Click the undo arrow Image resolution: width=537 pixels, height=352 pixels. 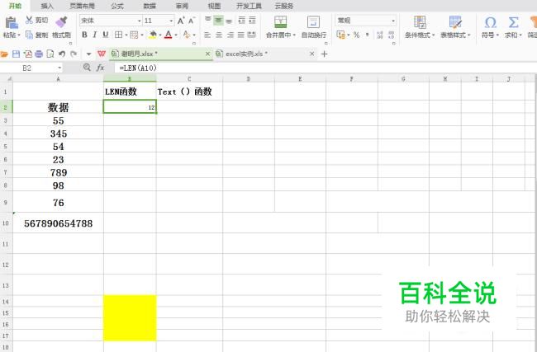pos(62,54)
